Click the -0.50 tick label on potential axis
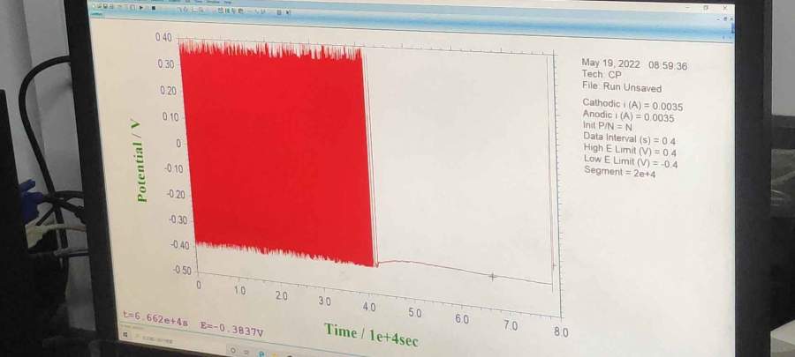The width and height of the screenshot is (795, 357). (x=183, y=271)
